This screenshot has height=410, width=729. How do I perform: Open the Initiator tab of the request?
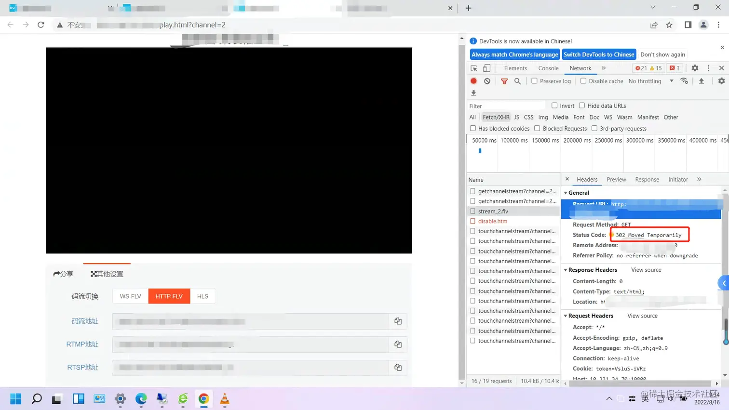[678, 180]
